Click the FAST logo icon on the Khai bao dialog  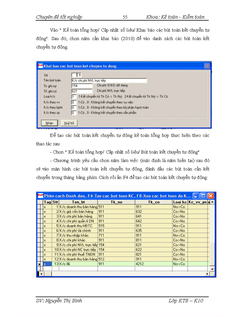point(41,66)
